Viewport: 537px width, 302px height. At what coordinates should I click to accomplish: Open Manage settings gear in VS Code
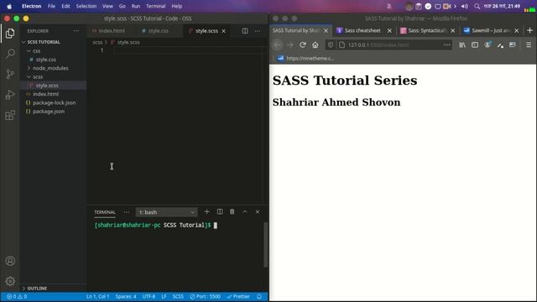click(10, 281)
